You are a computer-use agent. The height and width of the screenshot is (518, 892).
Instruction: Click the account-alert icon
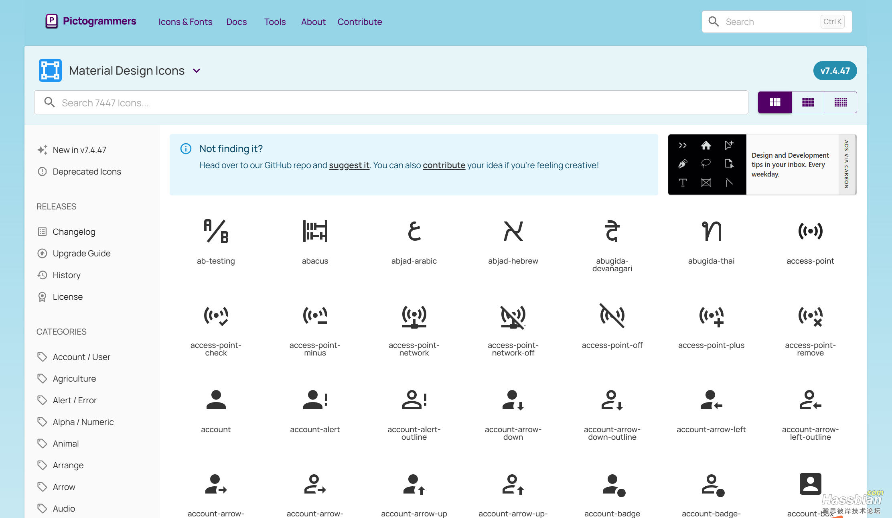point(315,400)
